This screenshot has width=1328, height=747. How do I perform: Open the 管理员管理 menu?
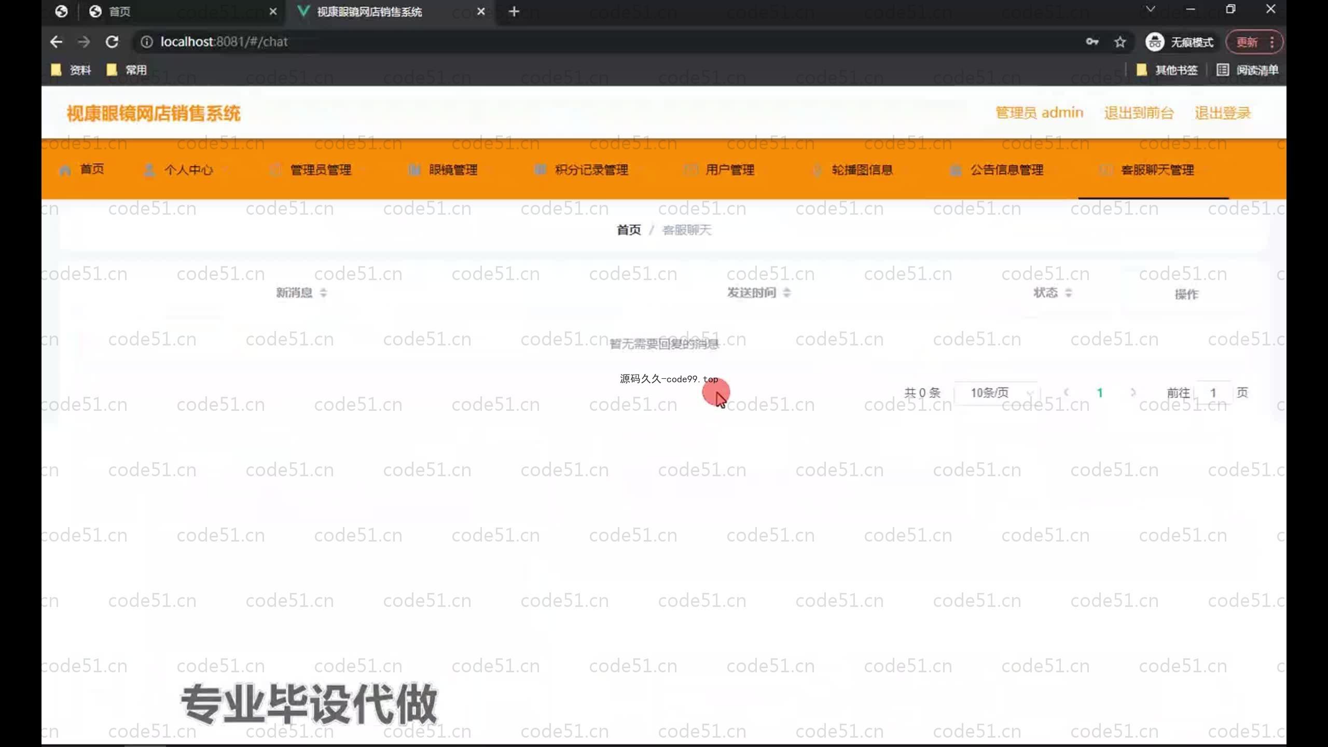tap(321, 170)
